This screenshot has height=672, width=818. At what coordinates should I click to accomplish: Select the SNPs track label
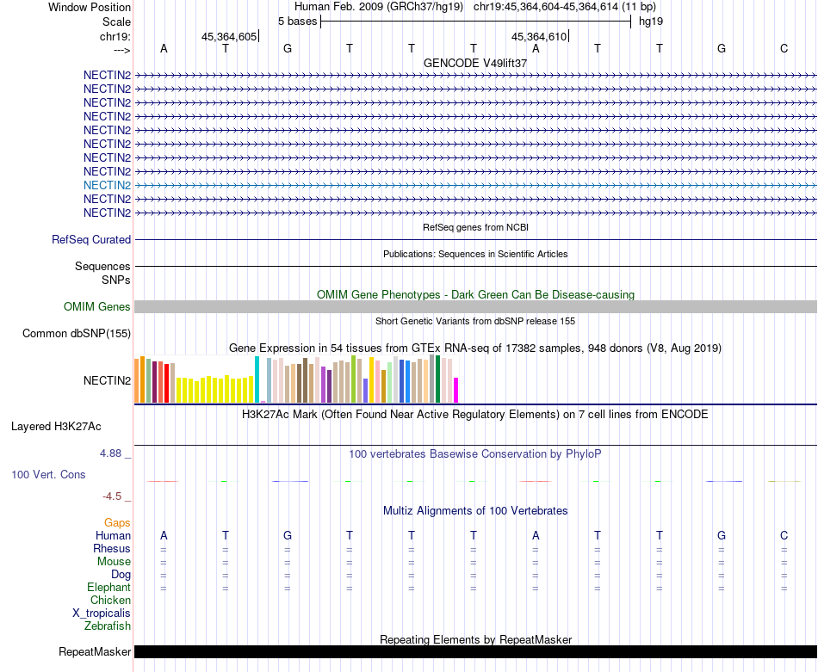tap(116, 280)
